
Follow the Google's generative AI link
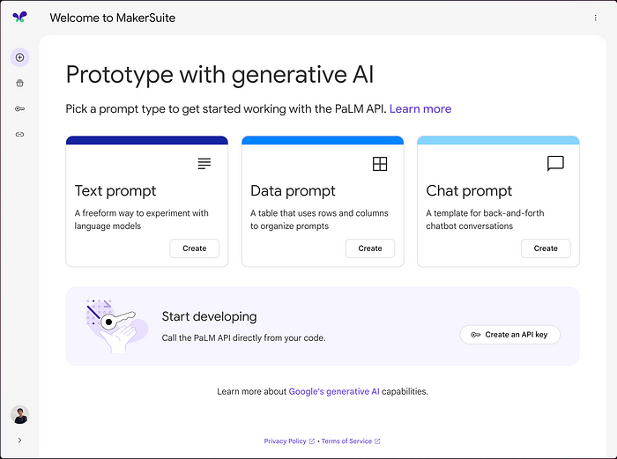334,391
